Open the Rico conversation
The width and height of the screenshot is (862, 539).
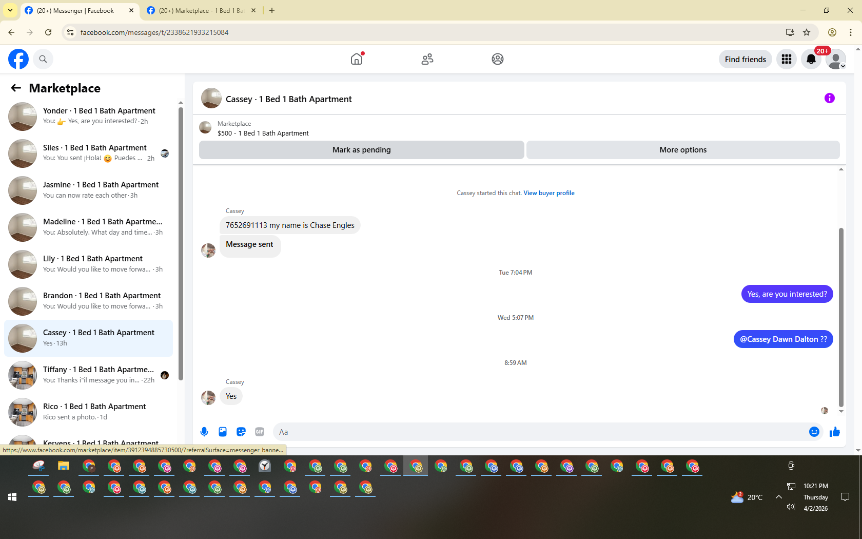tap(88, 412)
